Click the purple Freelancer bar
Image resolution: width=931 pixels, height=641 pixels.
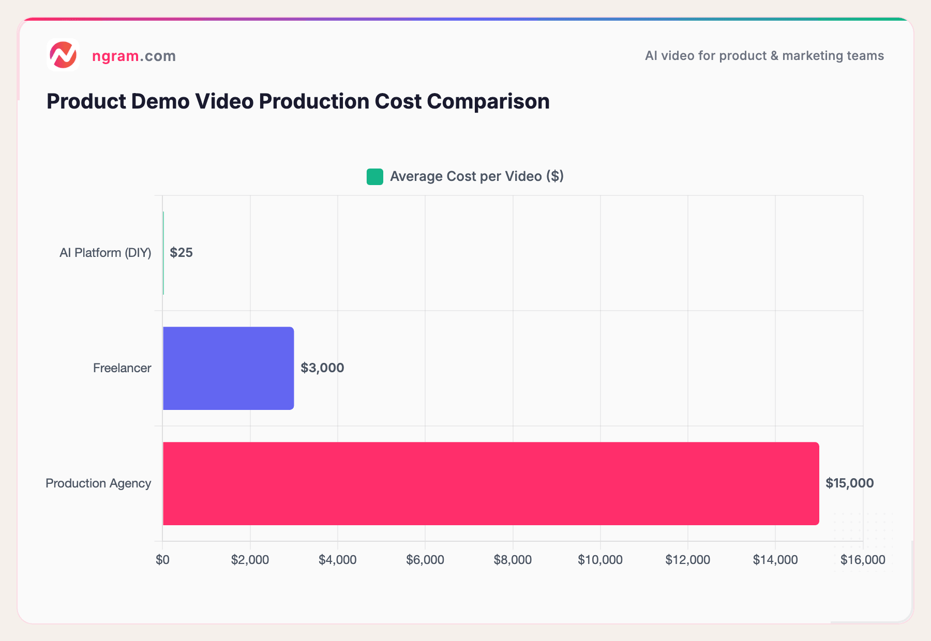point(228,368)
